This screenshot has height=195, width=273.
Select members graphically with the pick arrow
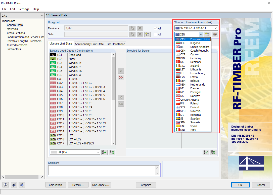pyautogui.click(x=132, y=28)
